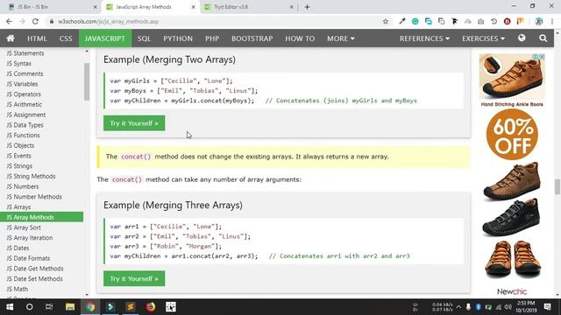Viewport: 561px width, 315px height.
Task: Go to W3Schools home icon
Action: (11, 38)
